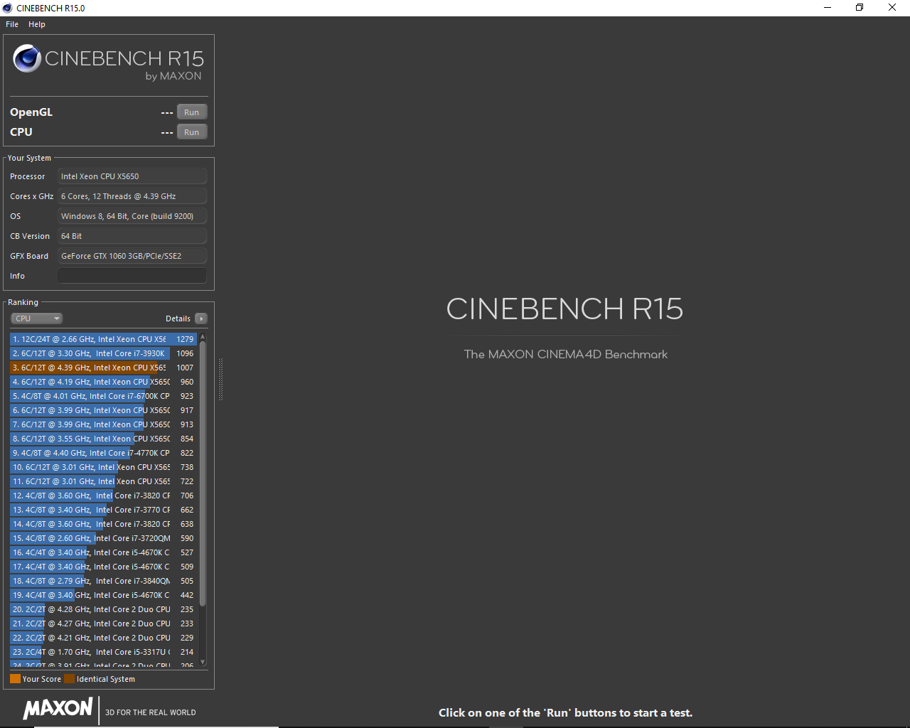Click the Identical System brown swatch

[x=69, y=679]
